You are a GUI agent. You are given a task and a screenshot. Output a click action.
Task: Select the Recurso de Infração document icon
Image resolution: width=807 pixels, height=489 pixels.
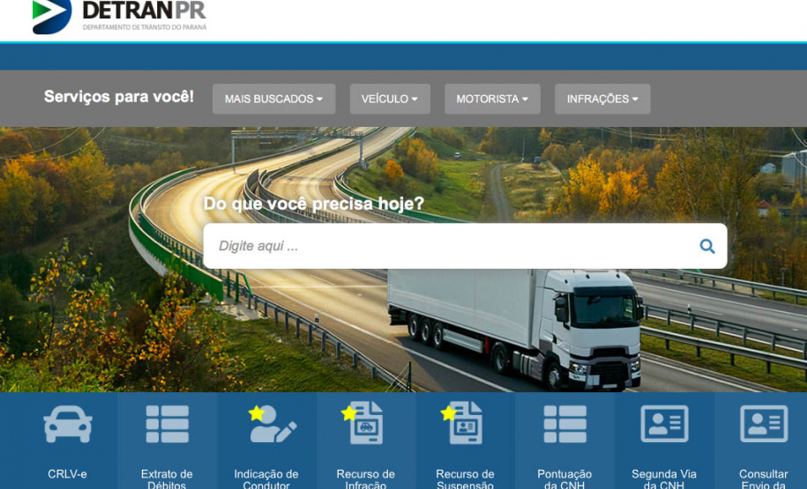pyautogui.click(x=364, y=423)
